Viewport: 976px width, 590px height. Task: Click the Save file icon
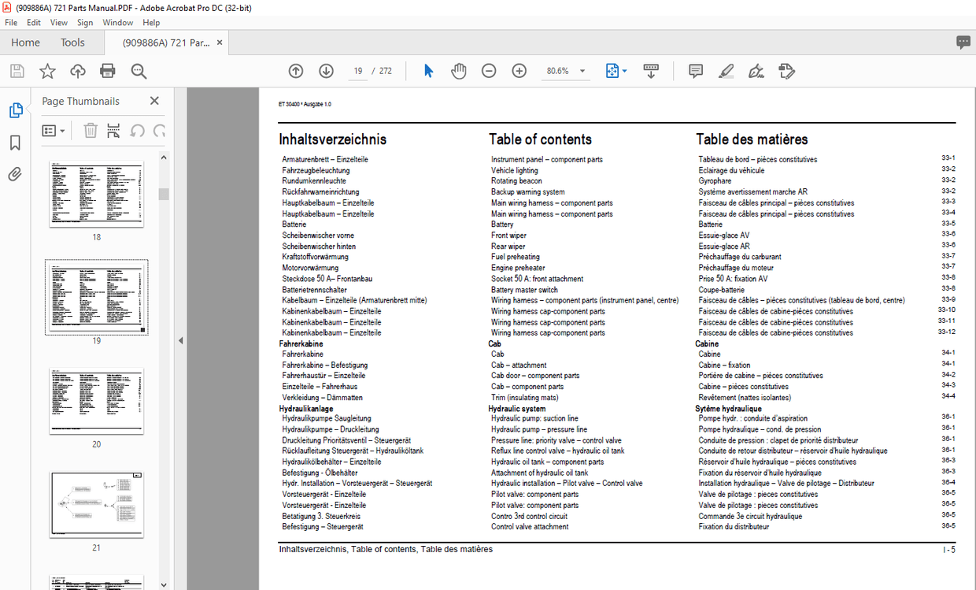coord(16,71)
